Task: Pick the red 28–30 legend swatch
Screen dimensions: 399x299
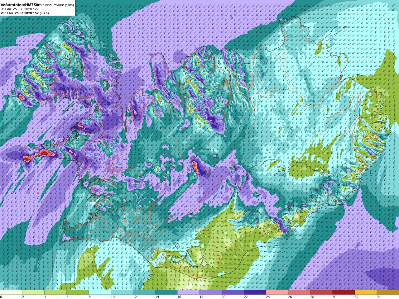Action: [x=321, y=293]
